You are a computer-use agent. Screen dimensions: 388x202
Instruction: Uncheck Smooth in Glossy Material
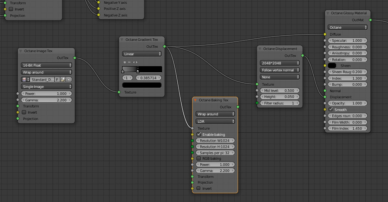[331, 109]
